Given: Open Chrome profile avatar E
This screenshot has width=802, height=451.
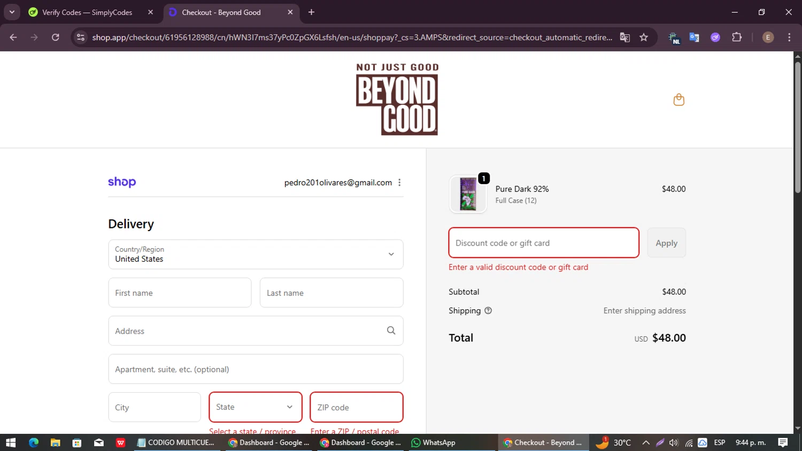Looking at the screenshot, I should tap(768, 37).
